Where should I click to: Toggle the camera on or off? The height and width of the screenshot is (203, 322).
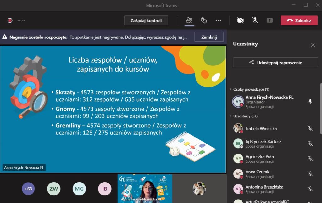click(241, 20)
